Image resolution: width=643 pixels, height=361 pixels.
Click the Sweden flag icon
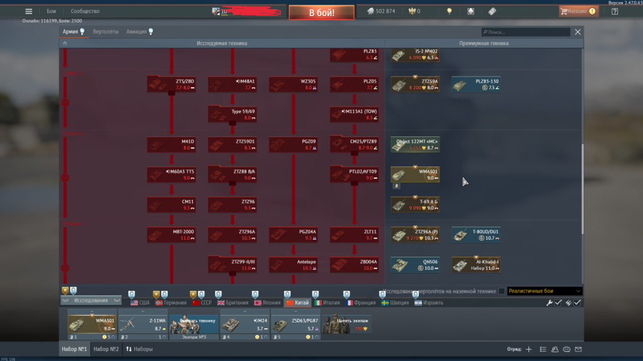pos(385,303)
